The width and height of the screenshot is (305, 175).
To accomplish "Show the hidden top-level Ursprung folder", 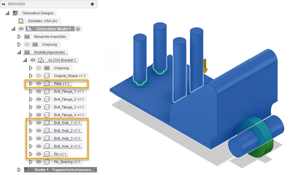I will point(27,44).
